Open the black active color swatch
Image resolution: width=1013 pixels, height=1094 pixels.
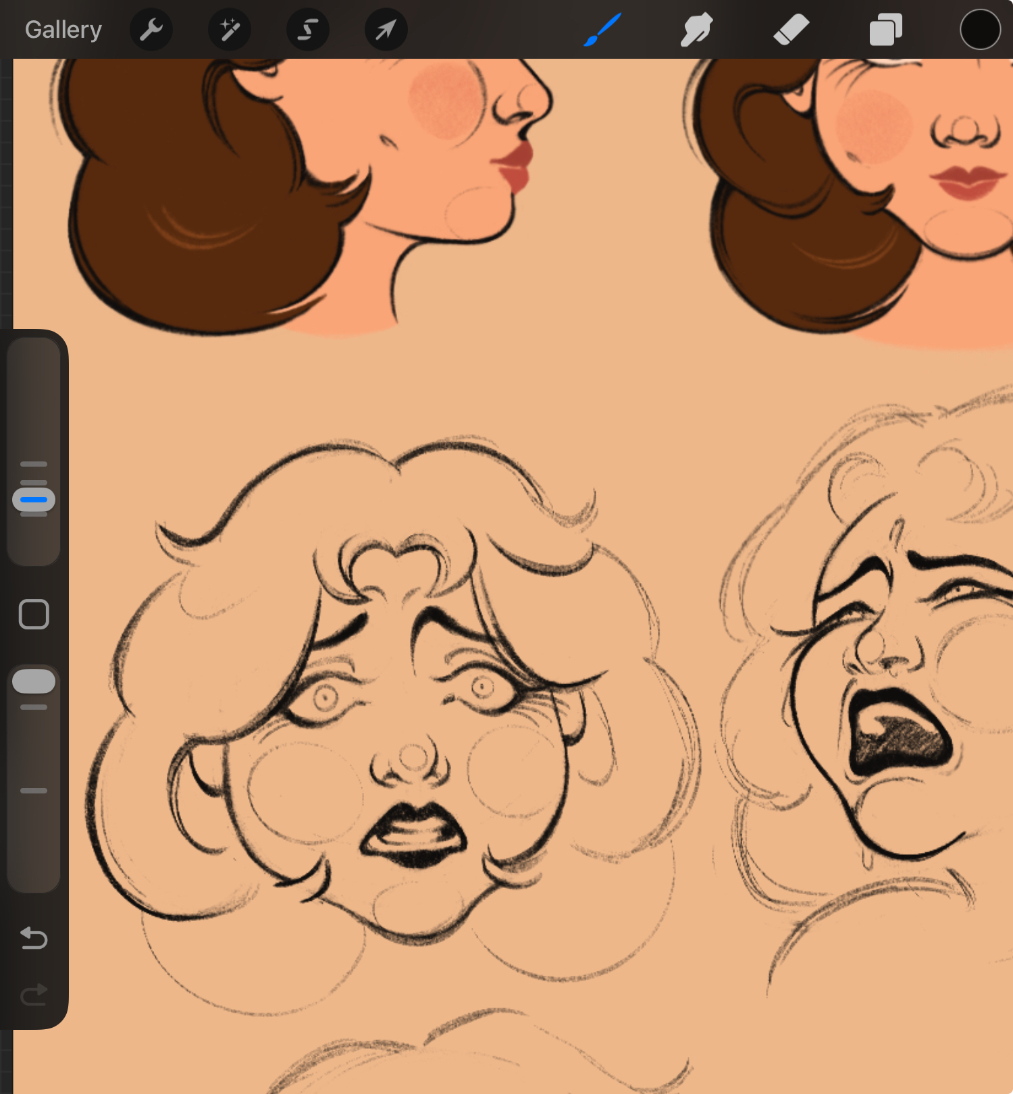[980, 30]
